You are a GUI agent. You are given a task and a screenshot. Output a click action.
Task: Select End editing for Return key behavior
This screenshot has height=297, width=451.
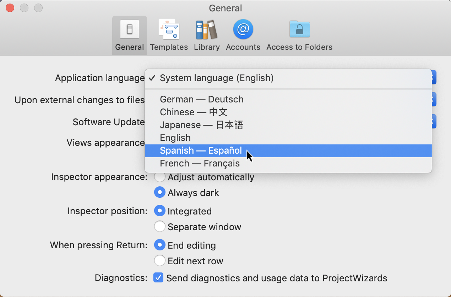[x=160, y=245]
